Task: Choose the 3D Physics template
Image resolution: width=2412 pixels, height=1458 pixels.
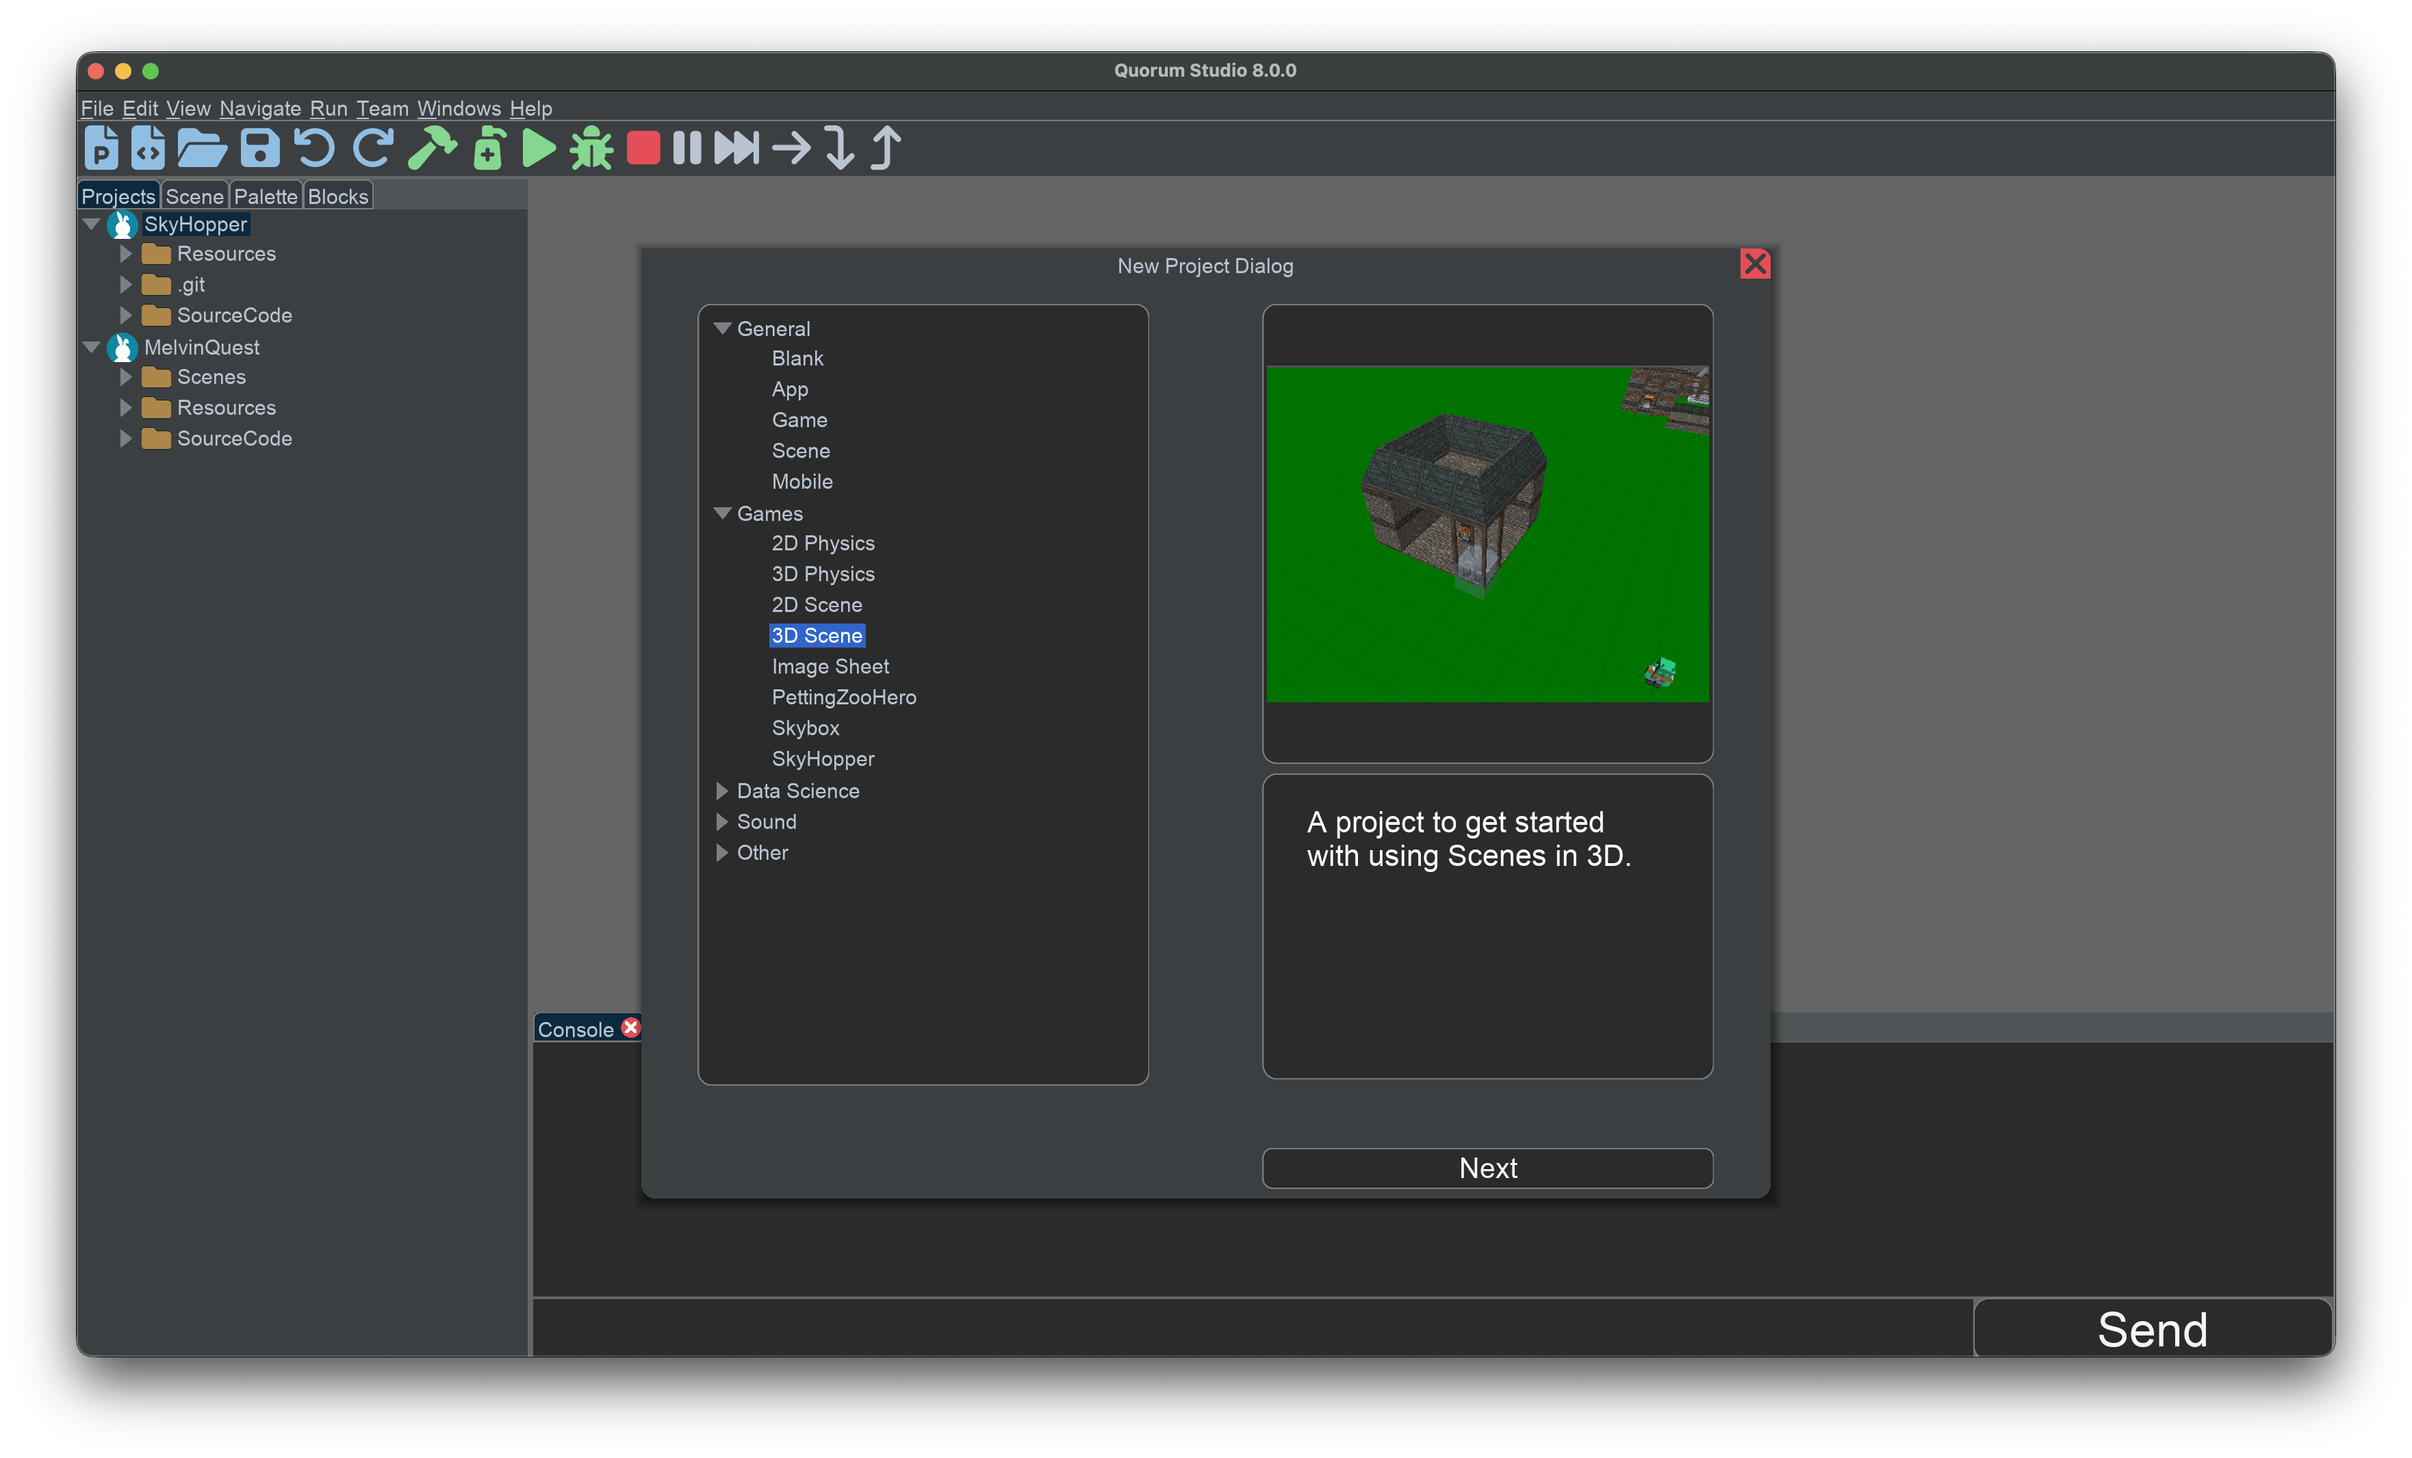Action: click(x=822, y=574)
